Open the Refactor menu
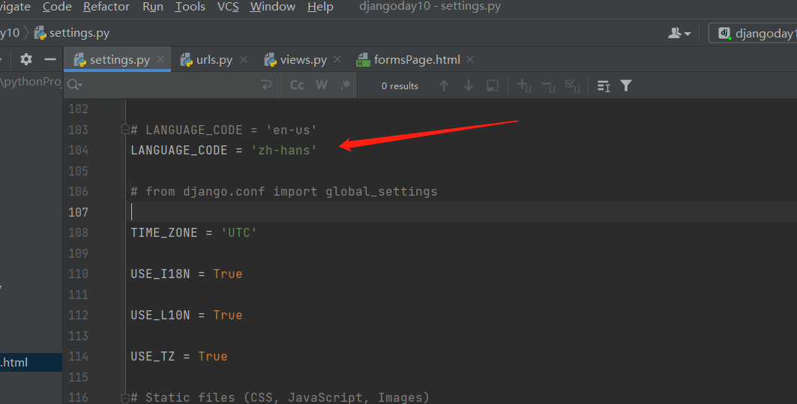 tap(106, 7)
